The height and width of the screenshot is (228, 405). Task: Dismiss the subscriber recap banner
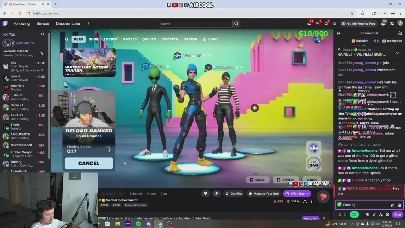(324, 218)
